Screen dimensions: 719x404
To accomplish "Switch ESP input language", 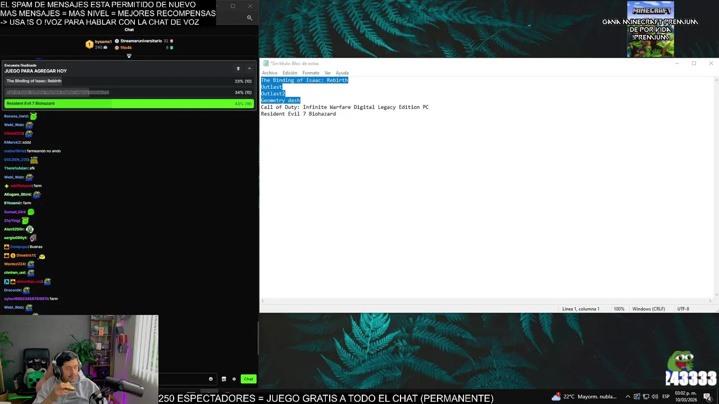I will 666,397.
